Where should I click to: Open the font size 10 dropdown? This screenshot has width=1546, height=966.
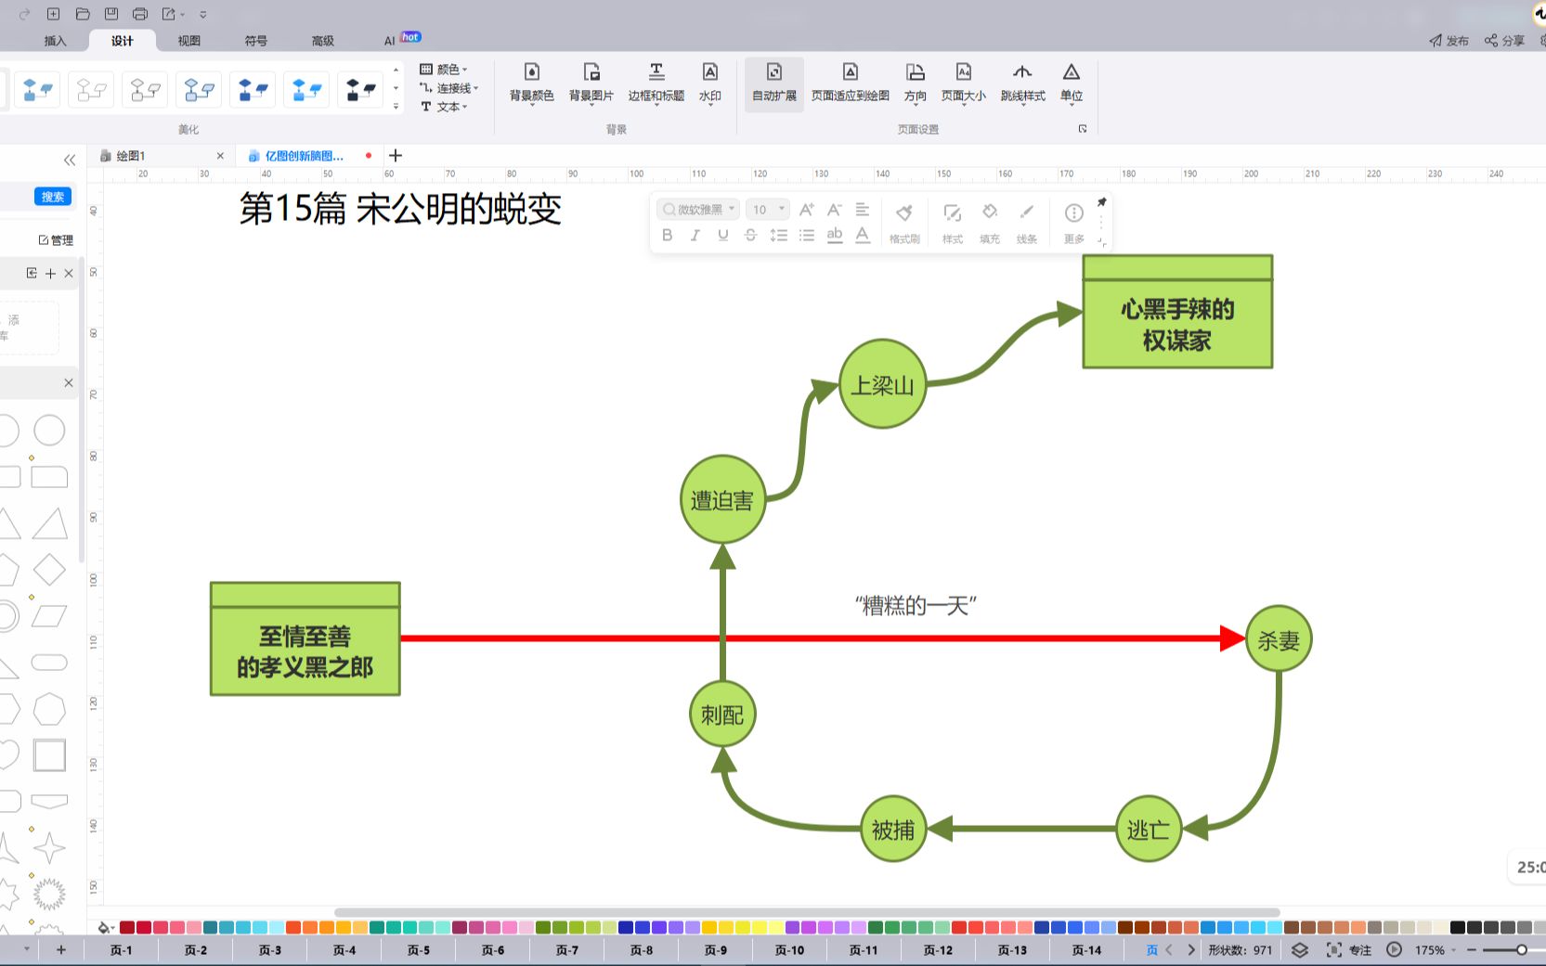tap(768, 210)
